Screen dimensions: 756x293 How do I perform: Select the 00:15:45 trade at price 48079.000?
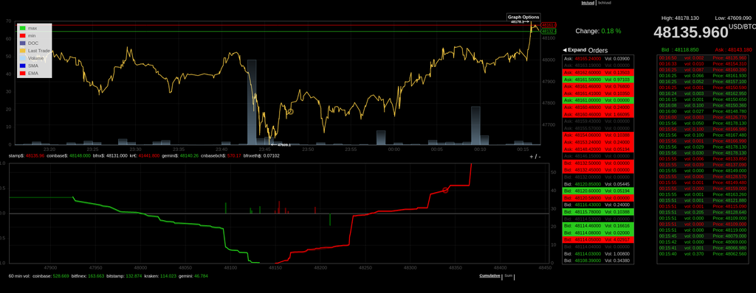pyautogui.click(x=703, y=236)
